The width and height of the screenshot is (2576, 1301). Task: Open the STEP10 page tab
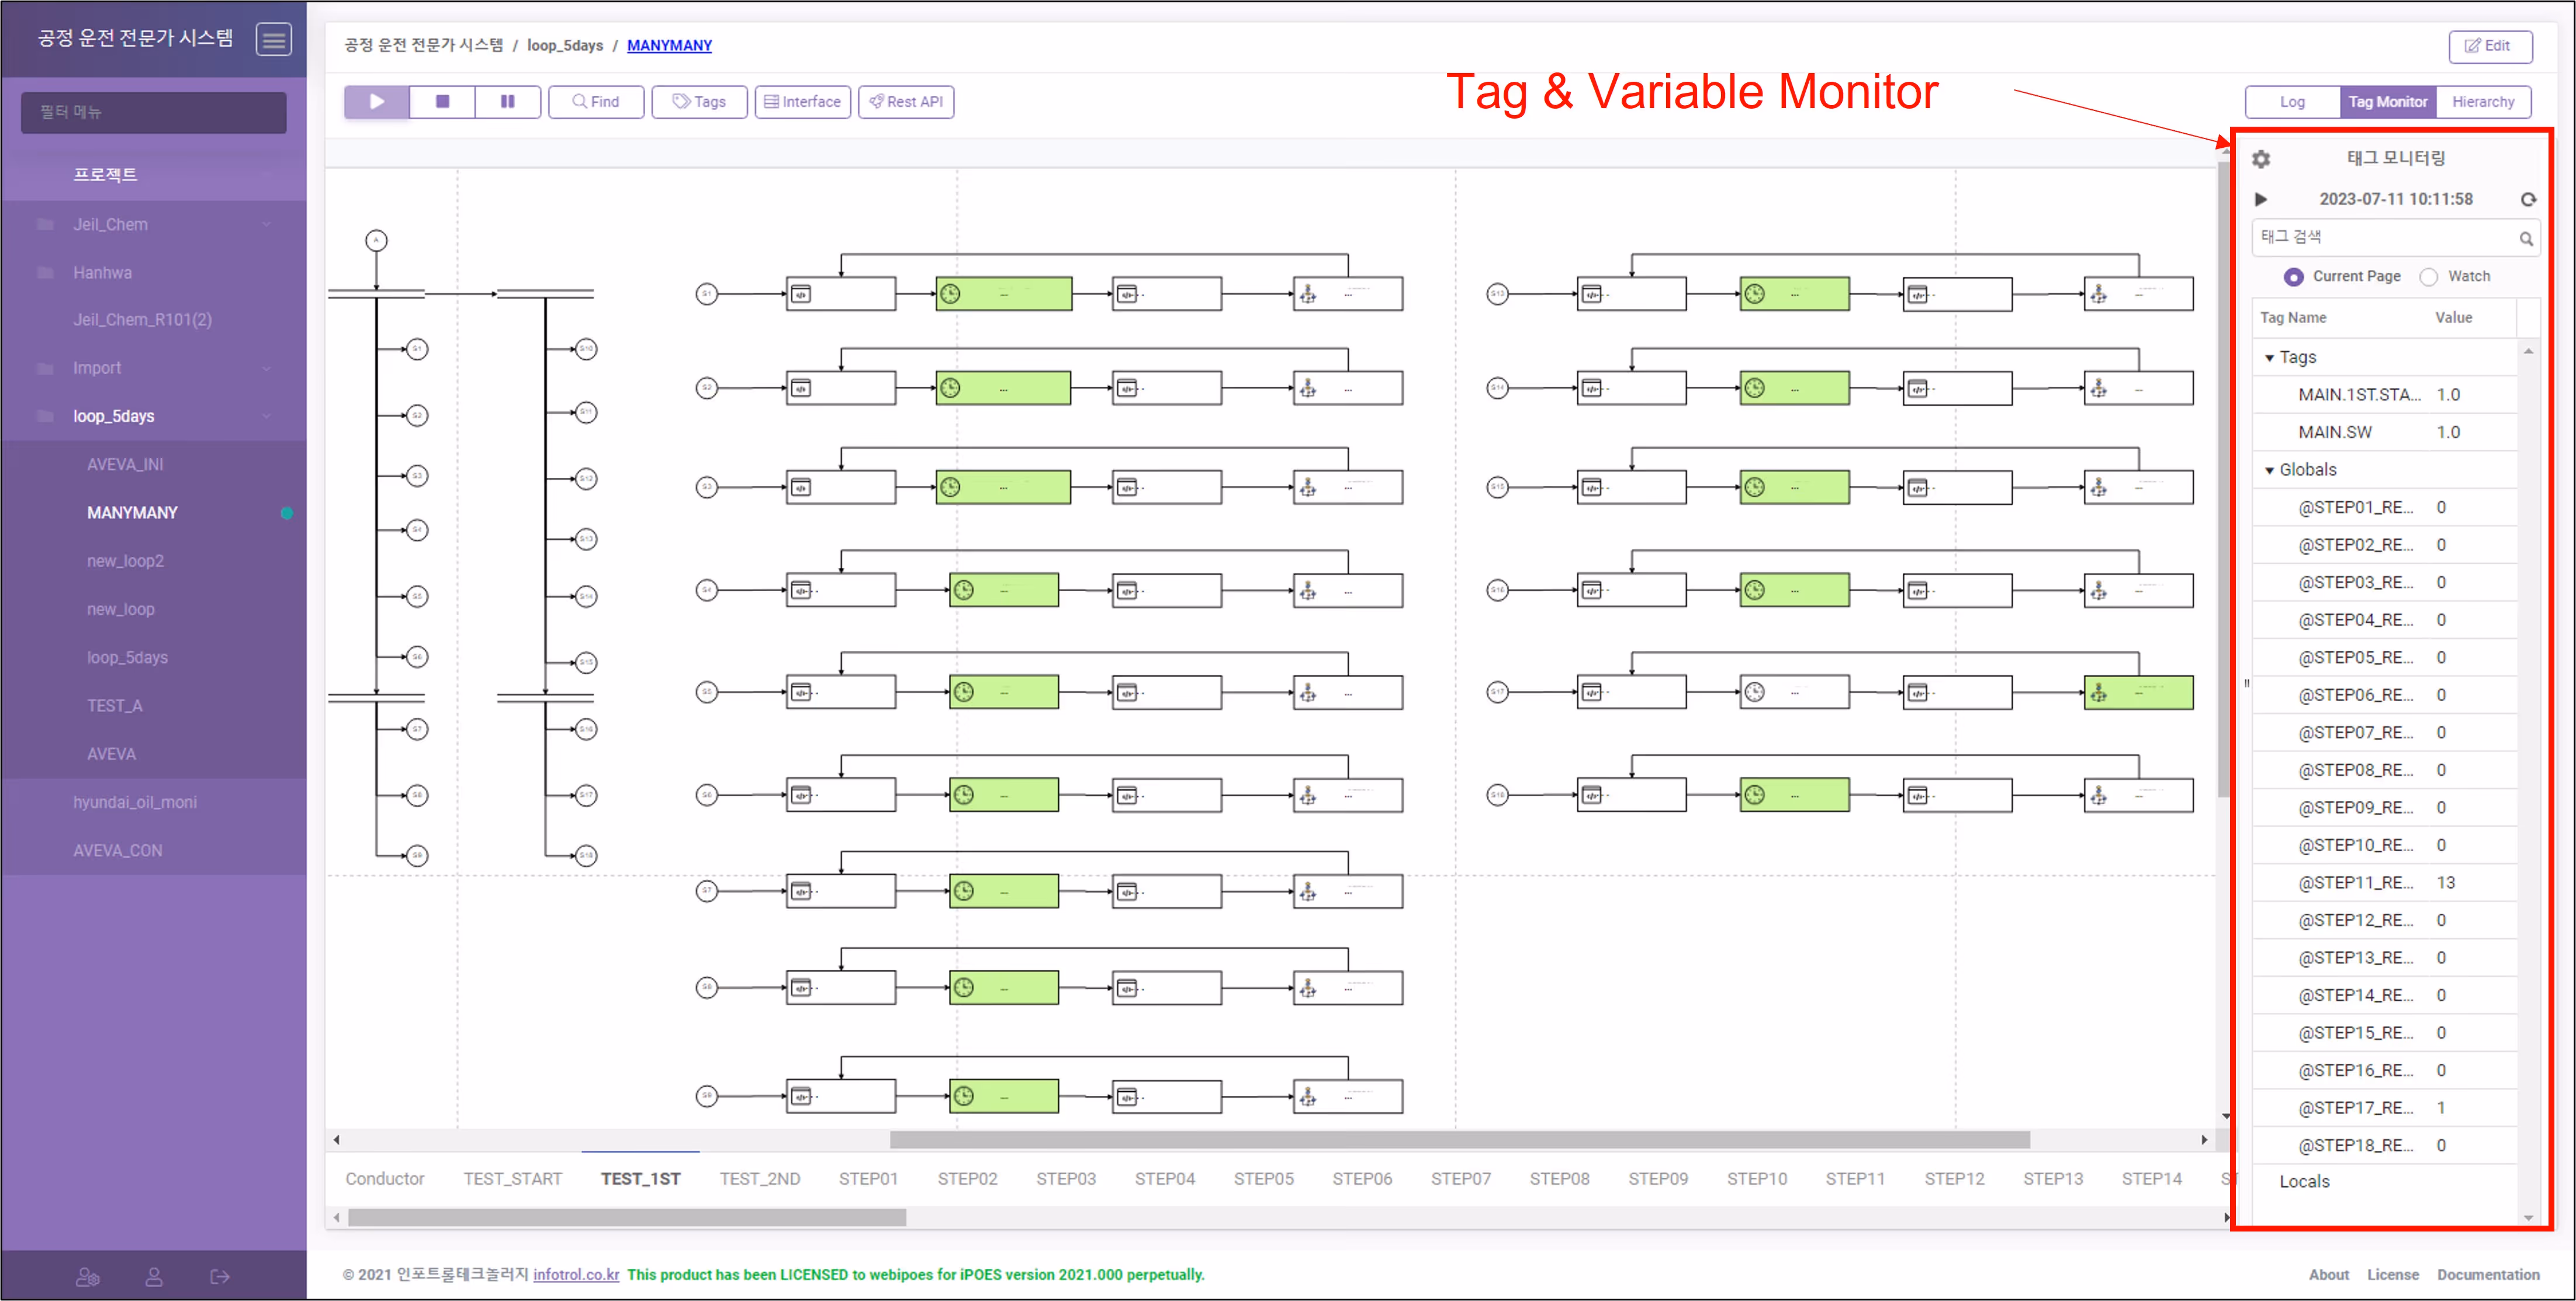click(1757, 1179)
